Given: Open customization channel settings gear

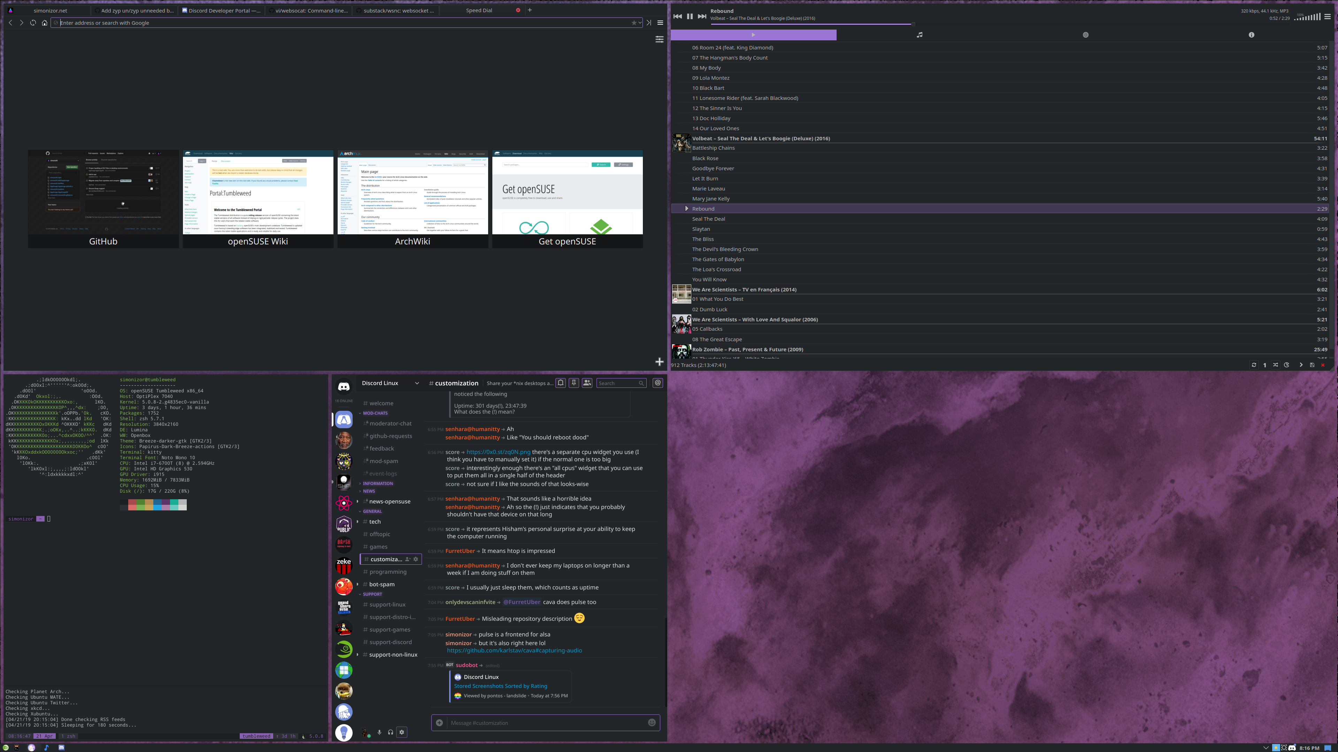Looking at the screenshot, I should tap(416, 559).
